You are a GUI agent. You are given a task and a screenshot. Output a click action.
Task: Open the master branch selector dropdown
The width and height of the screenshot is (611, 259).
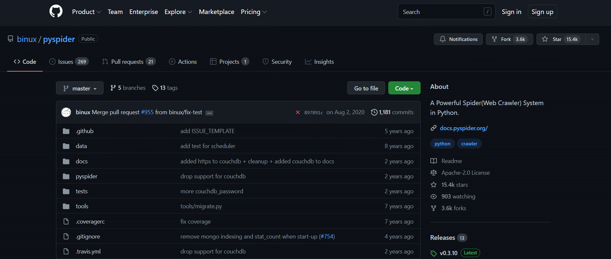80,88
